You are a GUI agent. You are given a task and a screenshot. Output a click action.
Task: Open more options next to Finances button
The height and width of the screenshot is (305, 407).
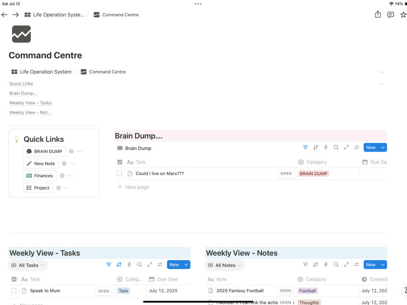click(x=70, y=176)
